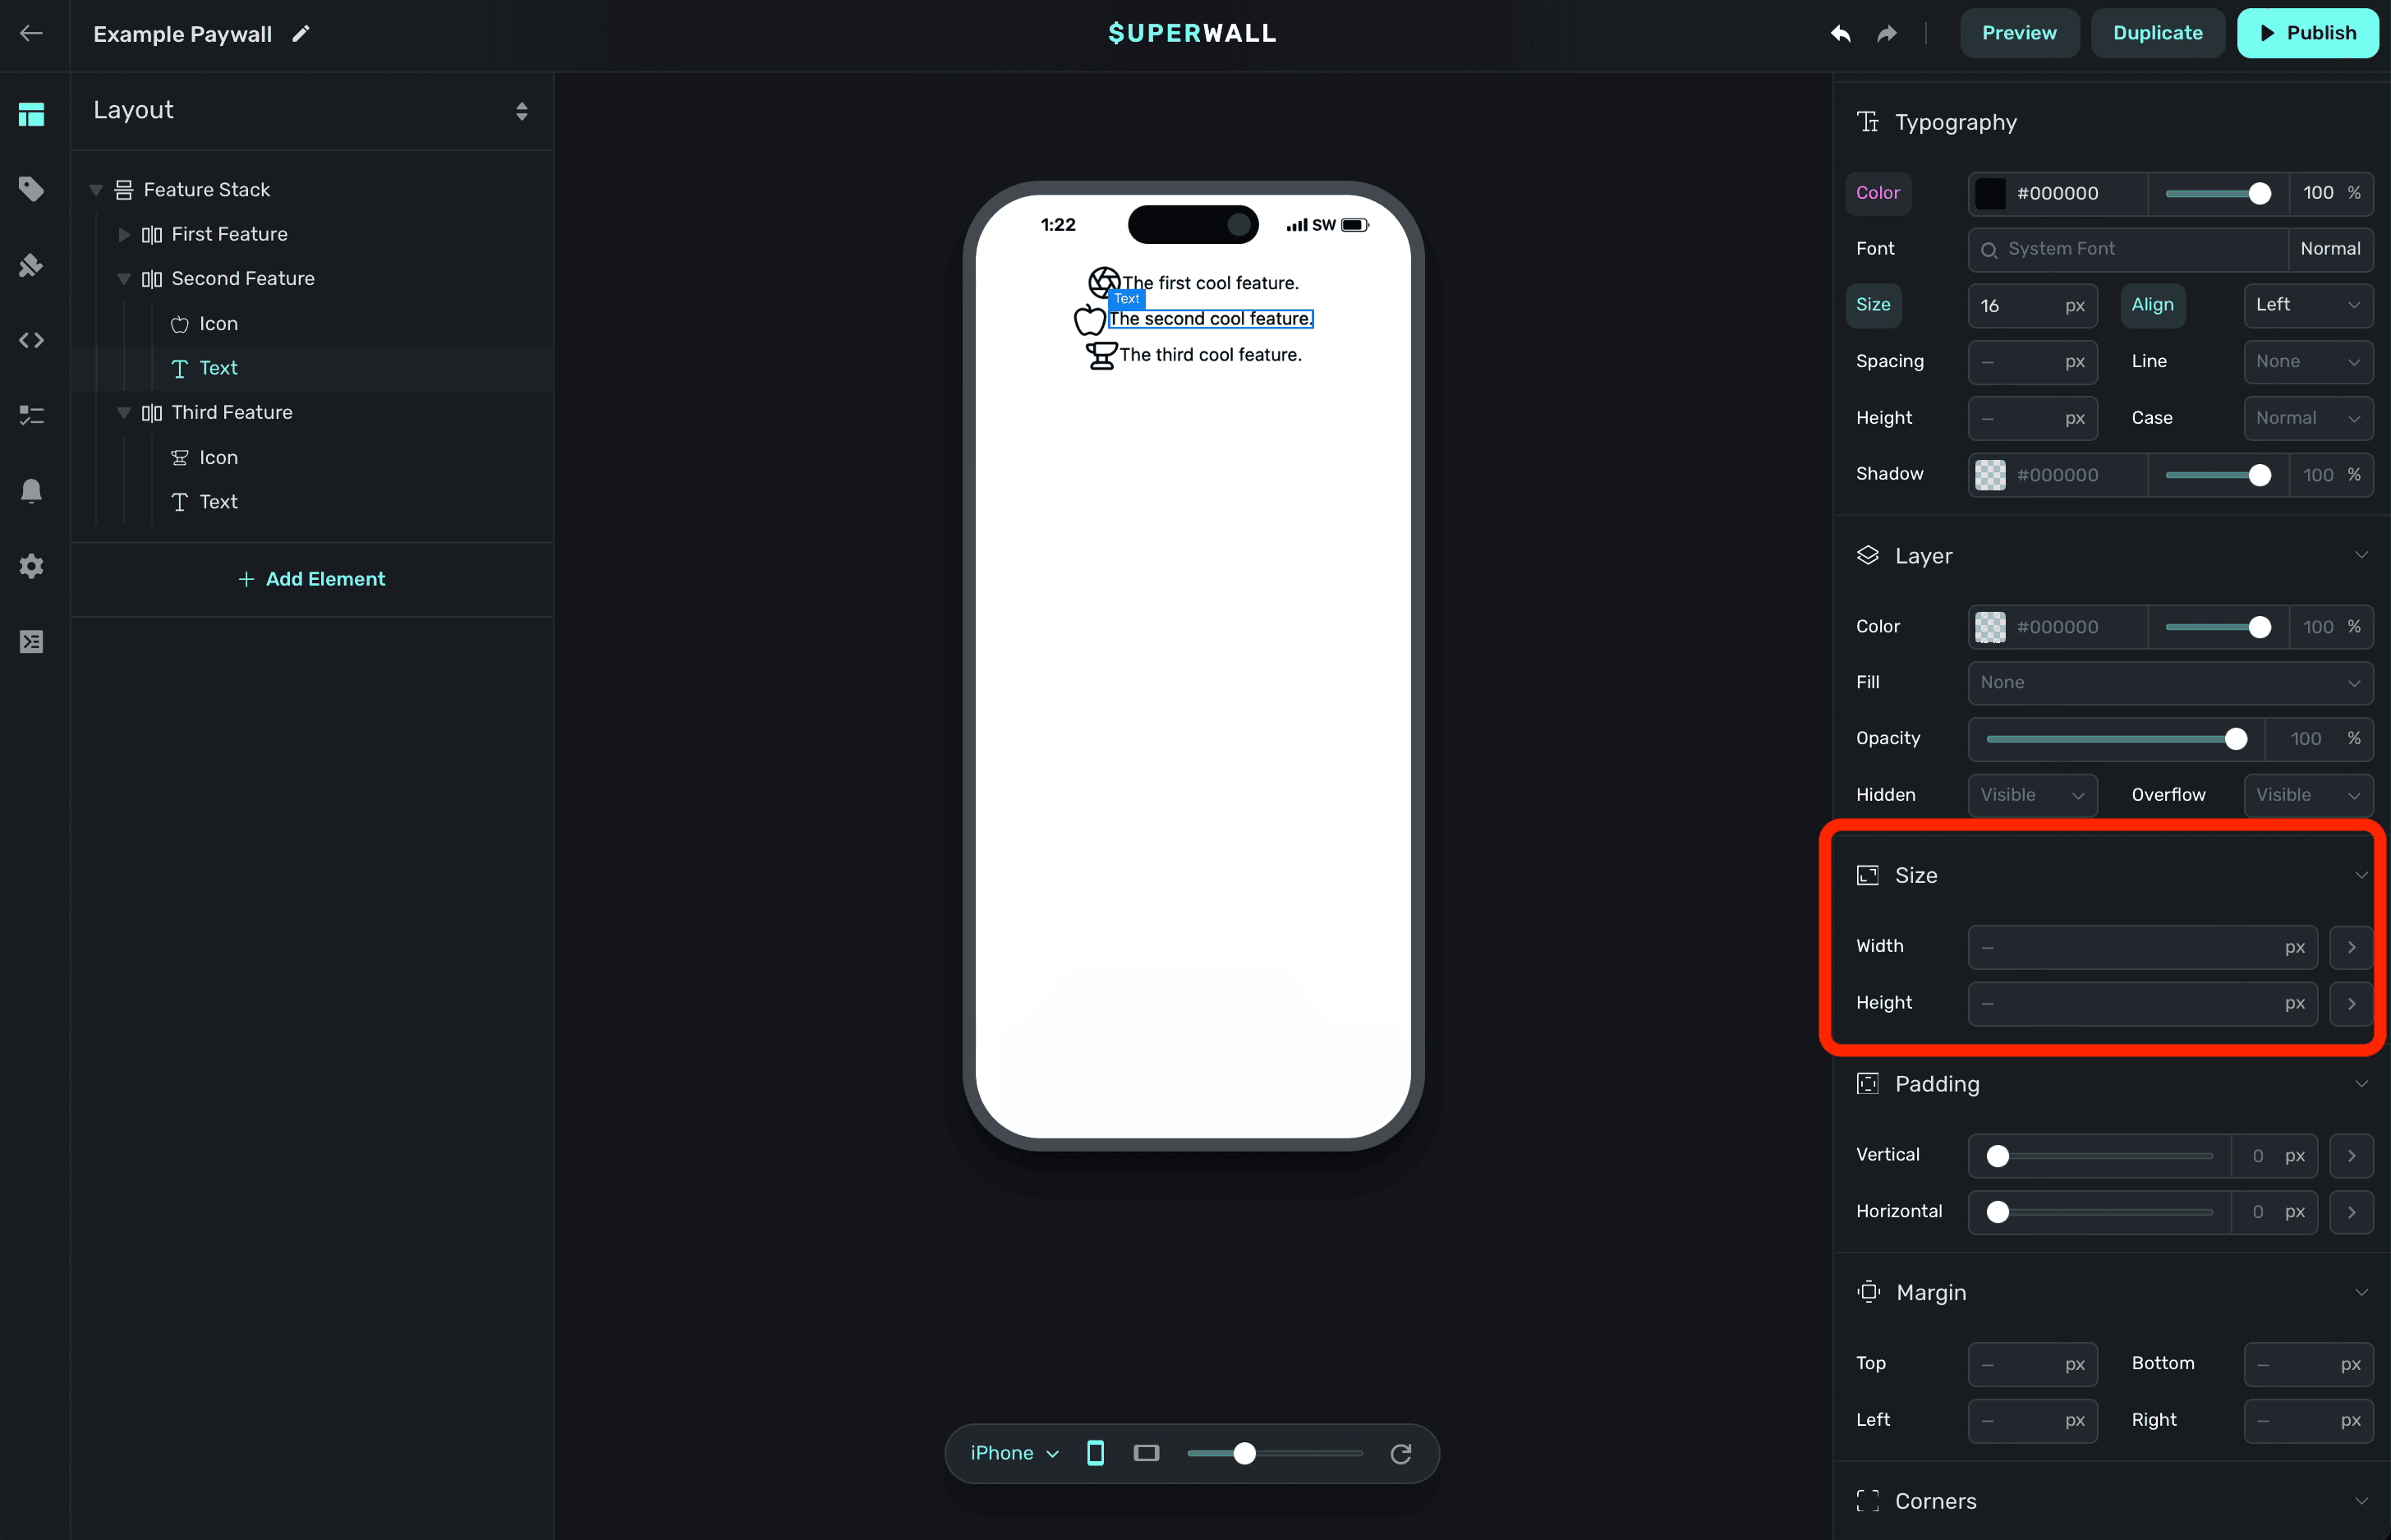The height and width of the screenshot is (1540, 2391).
Task: Switch to portrait device orientation
Action: tap(1095, 1453)
